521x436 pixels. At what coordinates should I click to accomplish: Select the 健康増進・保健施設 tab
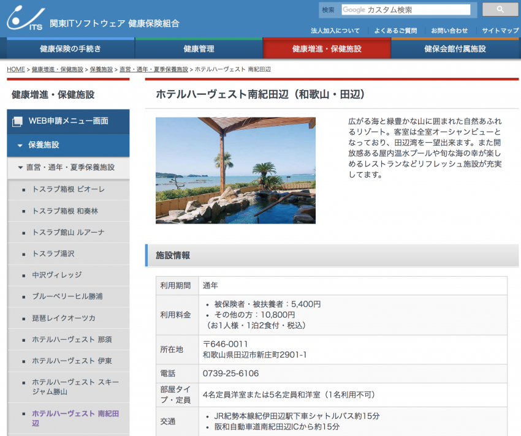click(x=327, y=48)
